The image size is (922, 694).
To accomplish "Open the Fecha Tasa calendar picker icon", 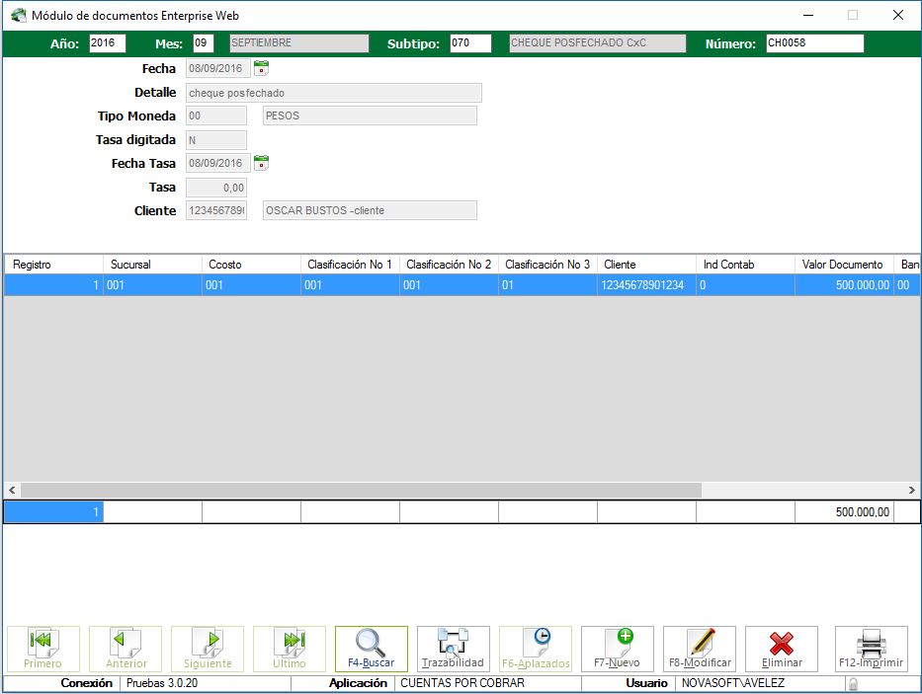I will (x=261, y=163).
